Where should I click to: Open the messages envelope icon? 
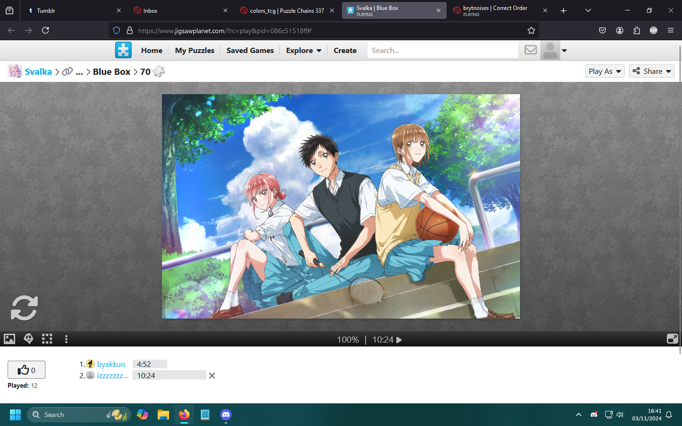[x=530, y=50]
